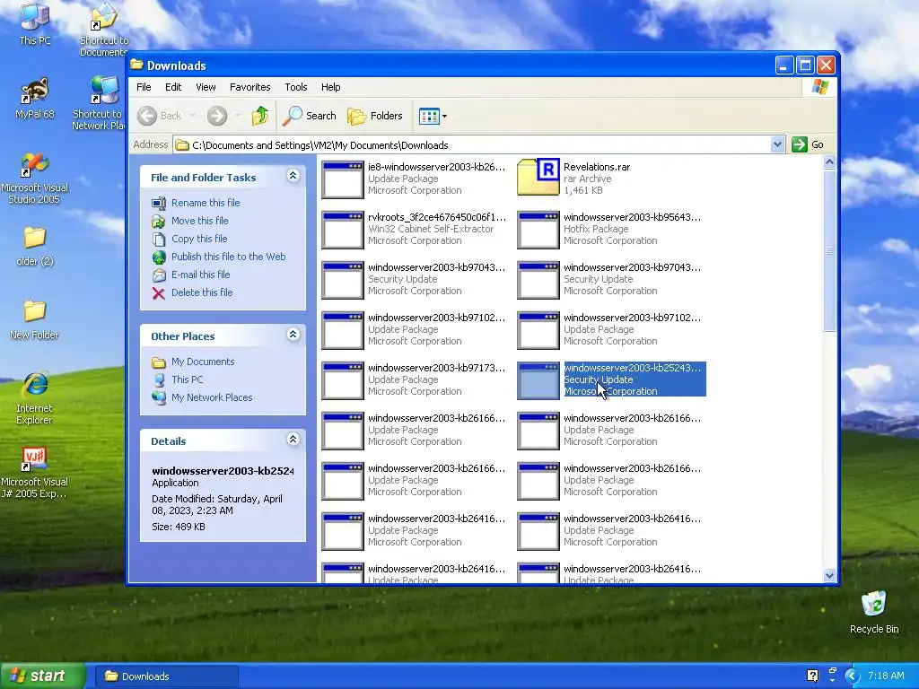
Task: Open the Back history dropdown arrow
Action: coord(192,116)
